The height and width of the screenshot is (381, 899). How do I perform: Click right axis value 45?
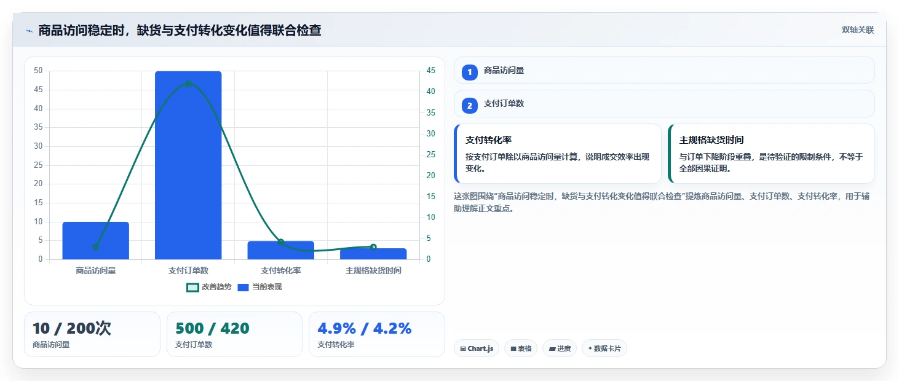431,71
